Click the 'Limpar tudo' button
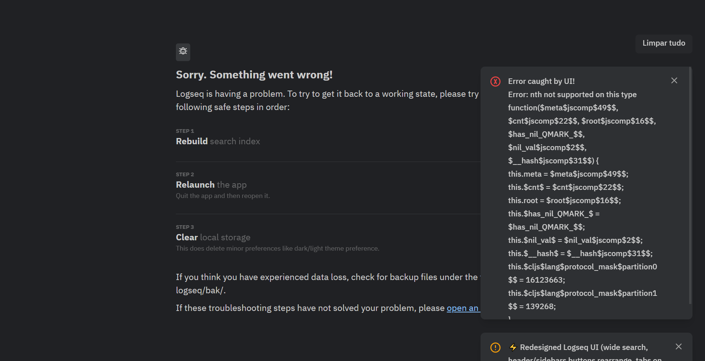 [663, 43]
